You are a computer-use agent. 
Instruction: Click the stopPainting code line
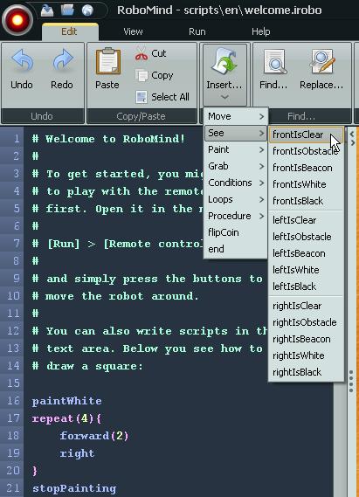tap(74, 488)
